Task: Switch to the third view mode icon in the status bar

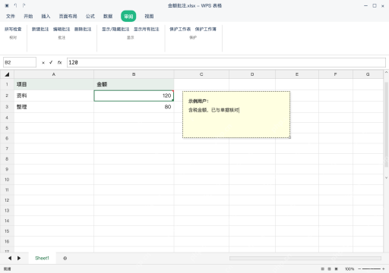Action: tap(337, 269)
